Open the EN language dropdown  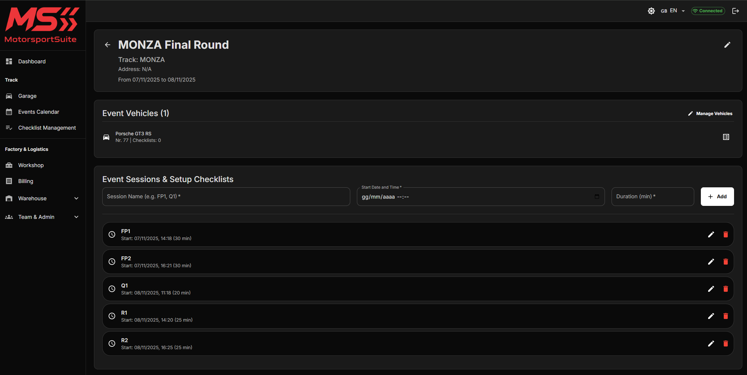pos(673,11)
